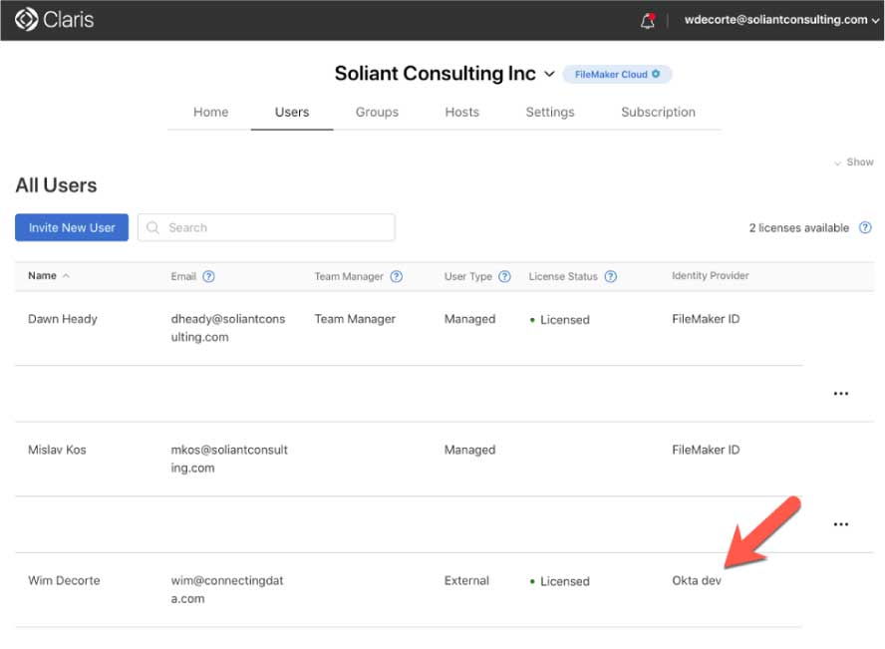885x649 pixels.
Task: Click the wim@connectingdata.com email
Action: [x=227, y=589]
